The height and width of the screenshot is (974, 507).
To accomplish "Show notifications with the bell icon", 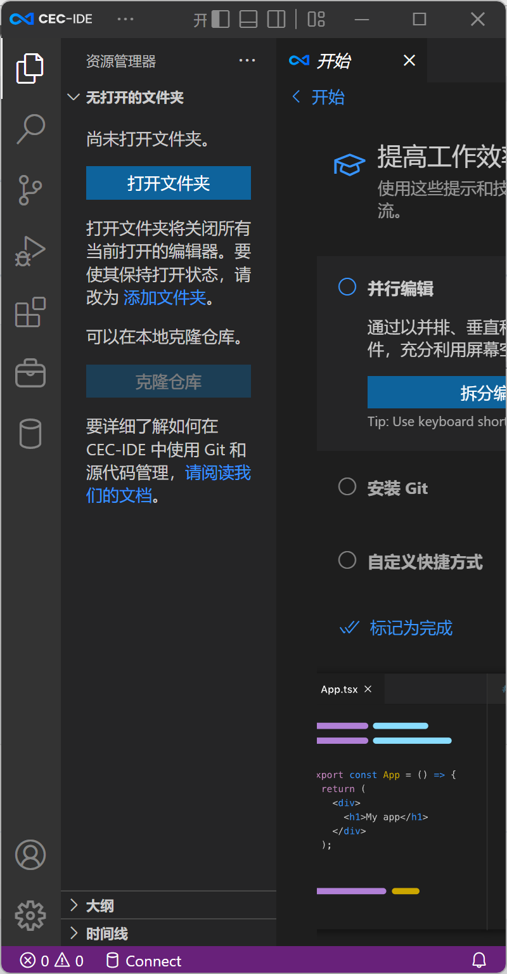I will pyautogui.click(x=480, y=960).
